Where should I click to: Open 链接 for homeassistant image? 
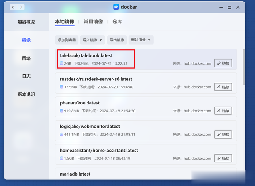tap(223, 158)
